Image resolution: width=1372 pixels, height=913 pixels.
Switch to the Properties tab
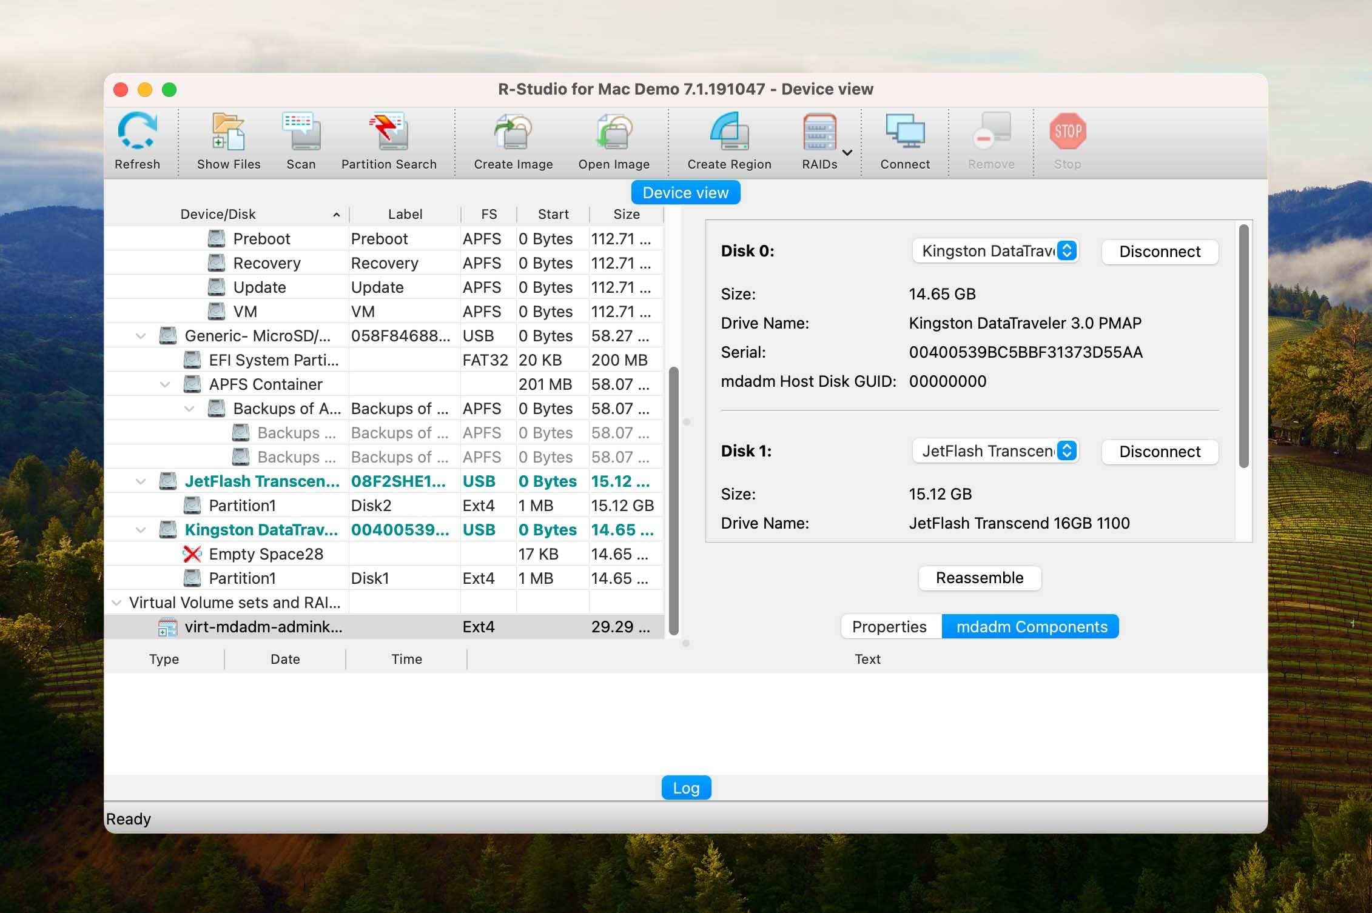click(890, 627)
